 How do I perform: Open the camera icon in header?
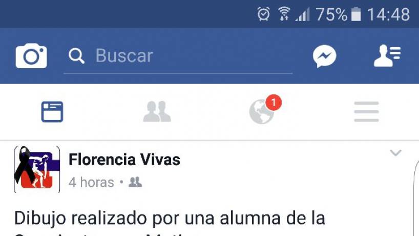pyautogui.click(x=31, y=55)
